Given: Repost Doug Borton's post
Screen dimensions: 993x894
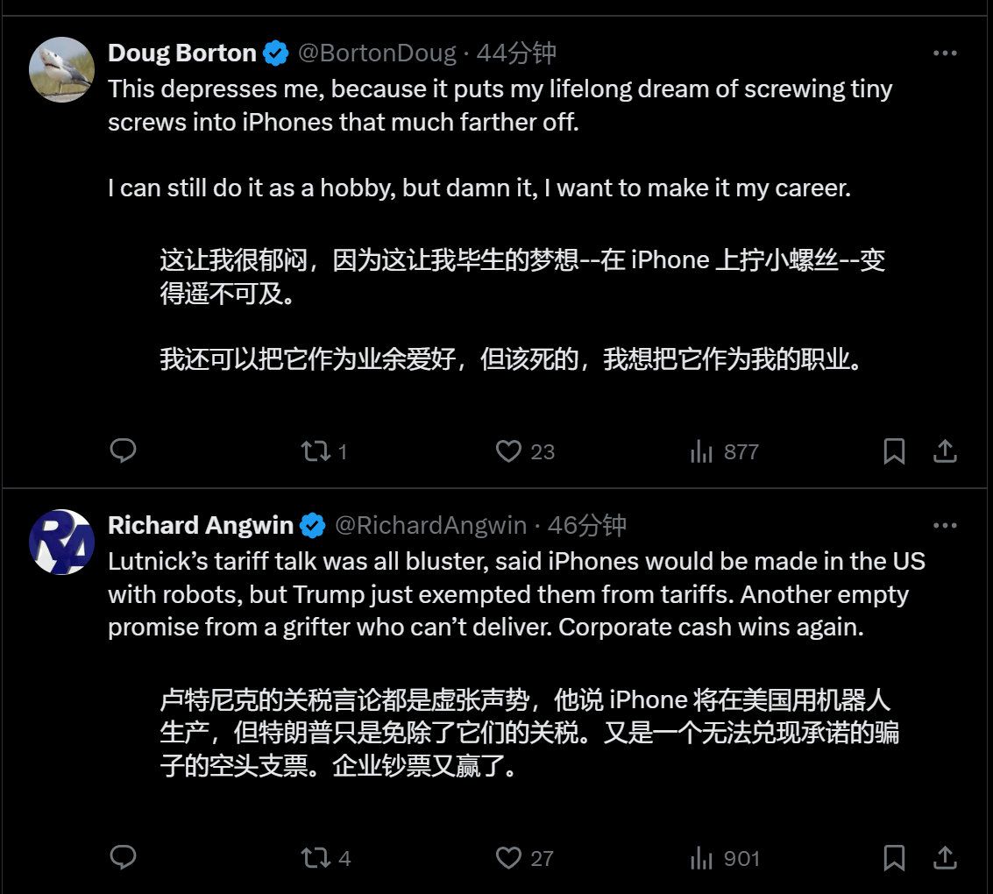Looking at the screenshot, I should (x=323, y=451).
